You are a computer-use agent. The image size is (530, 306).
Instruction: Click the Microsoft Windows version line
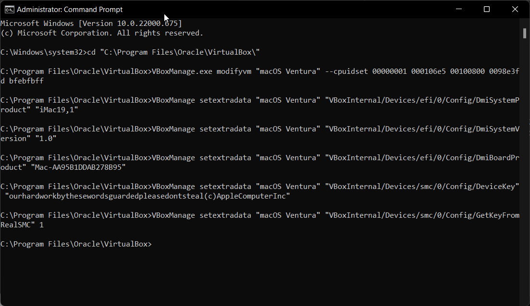[x=91, y=24]
